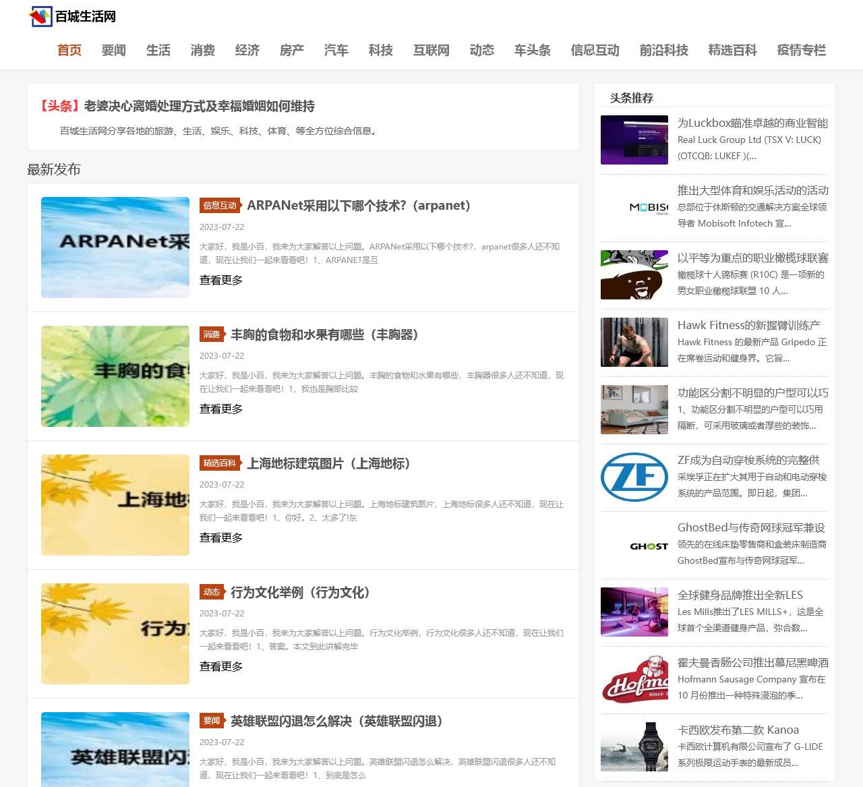Image resolution: width=863 pixels, height=787 pixels.
Task: Click the 百城生活网 site logo
Action: point(73,16)
